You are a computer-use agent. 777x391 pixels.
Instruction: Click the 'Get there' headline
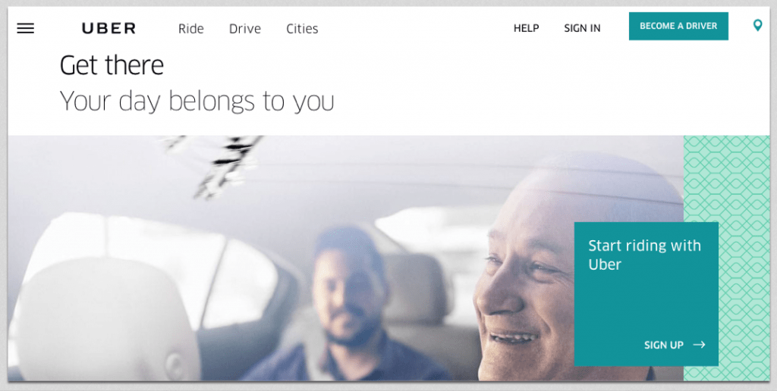[112, 65]
